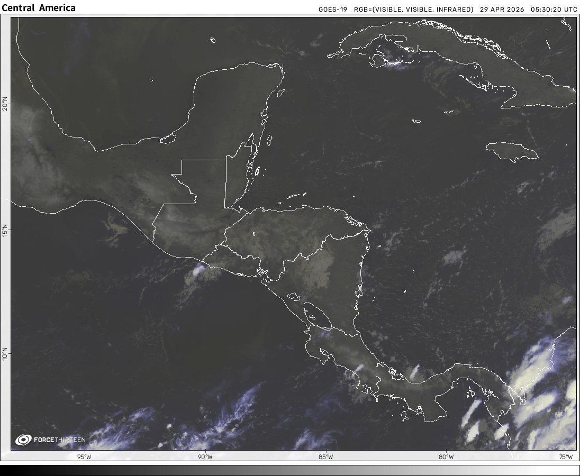580x476 pixels.
Task: Click the FORCETHIRTEEN watermark text
Action: coord(59,440)
